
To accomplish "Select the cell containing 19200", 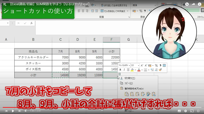I will point(77,75).
